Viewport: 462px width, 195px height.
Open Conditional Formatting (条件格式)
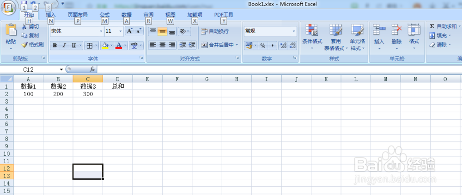[312, 37]
